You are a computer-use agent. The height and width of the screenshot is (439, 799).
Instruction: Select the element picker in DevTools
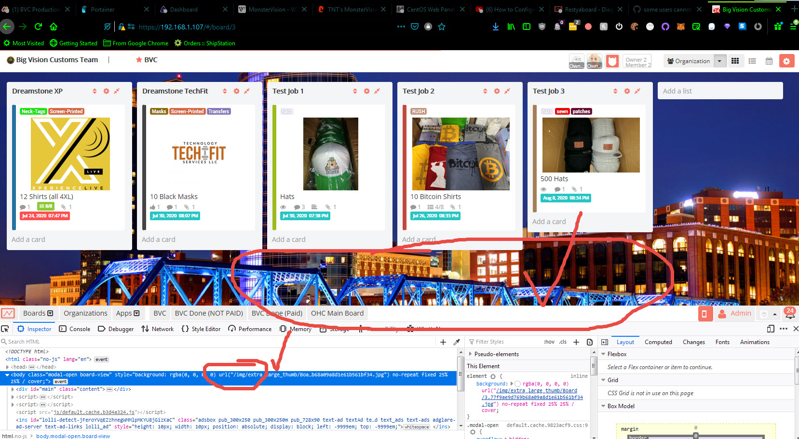[x=5, y=329]
